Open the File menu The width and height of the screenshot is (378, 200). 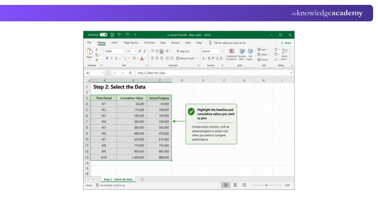(x=89, y=43)
